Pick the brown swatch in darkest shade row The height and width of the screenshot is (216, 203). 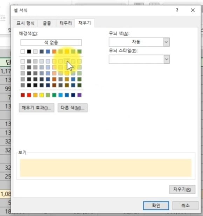tap(54, 85)
